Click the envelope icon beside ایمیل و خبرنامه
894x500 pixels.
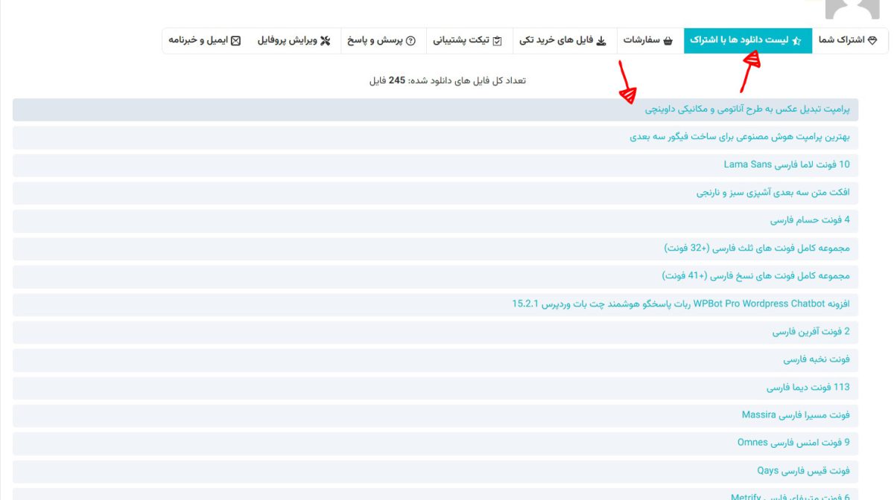(x=235, y=41)
